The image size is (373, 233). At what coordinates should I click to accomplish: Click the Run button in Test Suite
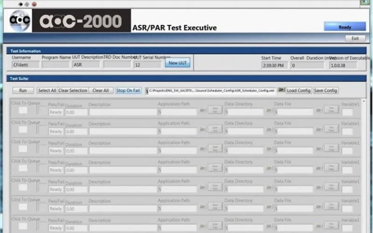pos(23,90)
